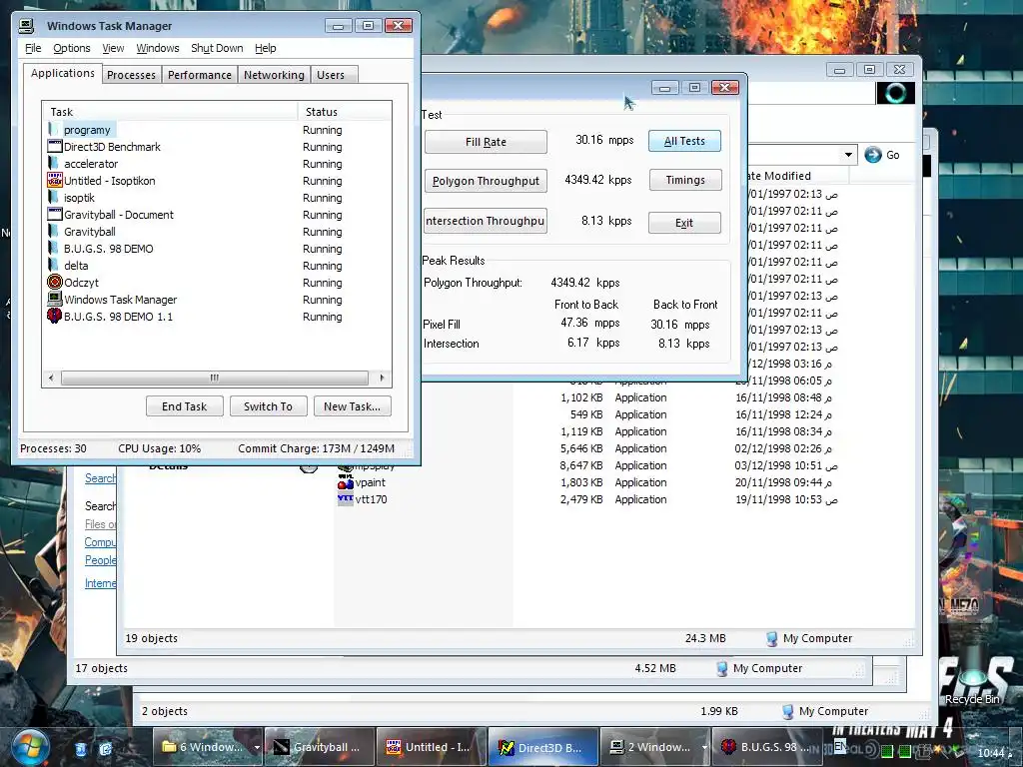This screenshot has height=767, width=1023.
Task: Select the Odczyt task icon
Action: pyautogui.click(x=55, y=282)
